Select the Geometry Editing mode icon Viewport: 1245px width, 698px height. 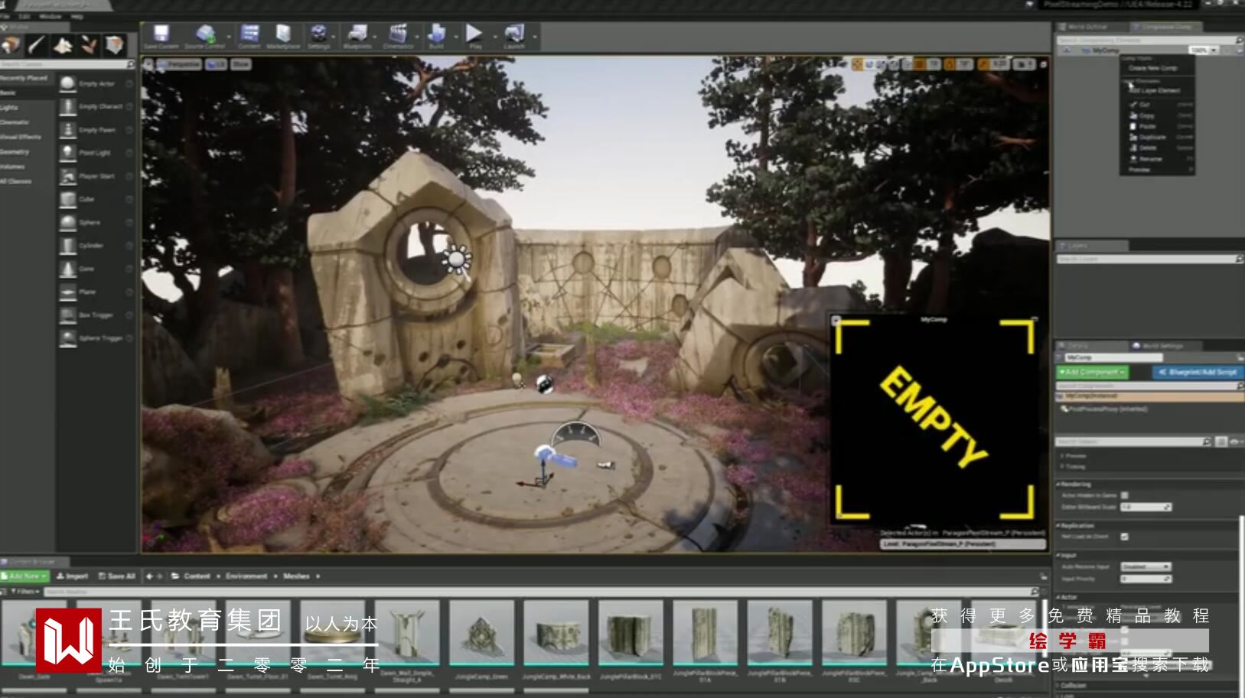(x=115, y=46)
